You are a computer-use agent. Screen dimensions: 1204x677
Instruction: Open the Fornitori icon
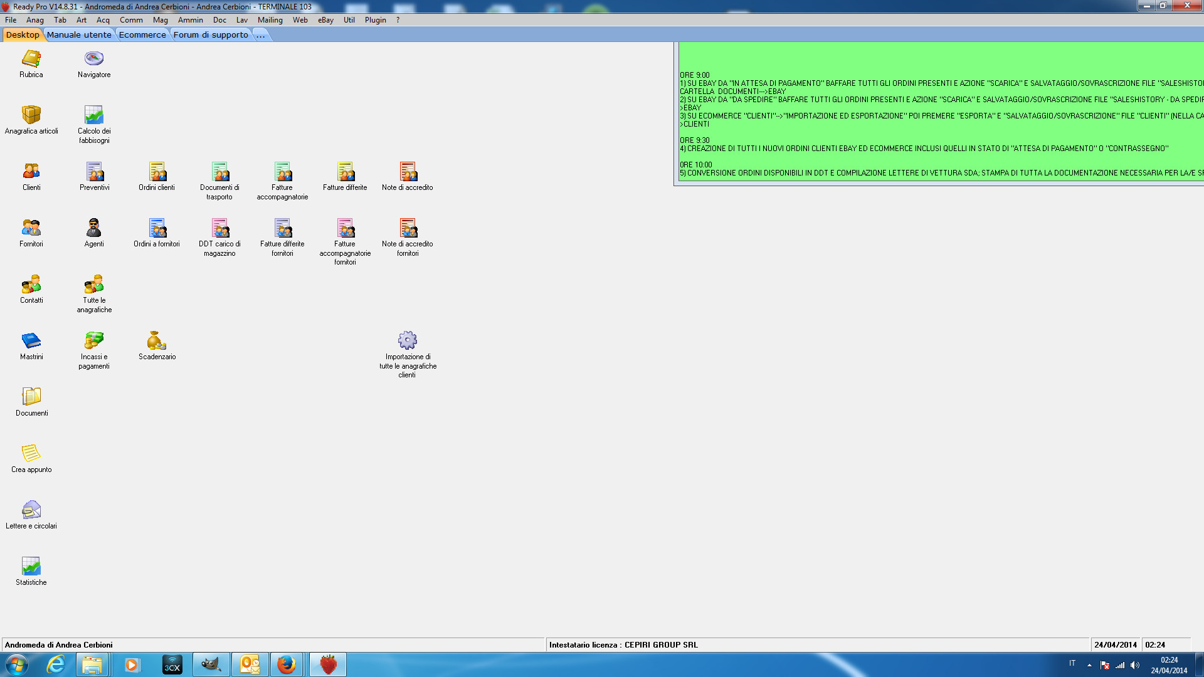click(31, 228)
